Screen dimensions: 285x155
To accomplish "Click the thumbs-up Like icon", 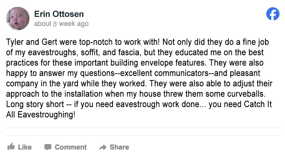I will 11,146.
